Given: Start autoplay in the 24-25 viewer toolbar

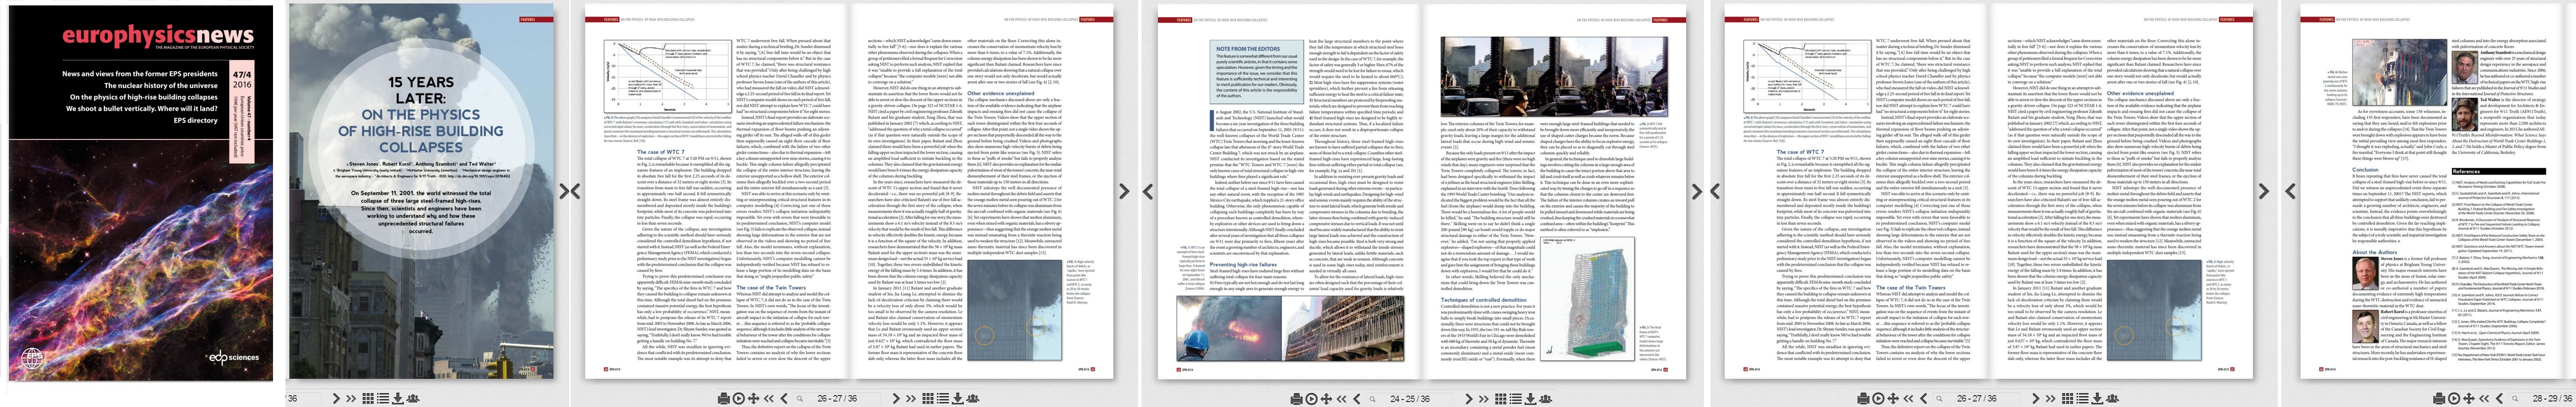Looking at the screenshot, I should (1312, 399).
